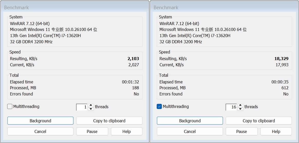Open Help in the 16-thread benchmark dialog
299x143 pixels.
(x=276, y=131)
